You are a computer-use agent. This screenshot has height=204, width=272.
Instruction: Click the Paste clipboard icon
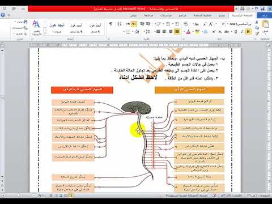point(265,24)
